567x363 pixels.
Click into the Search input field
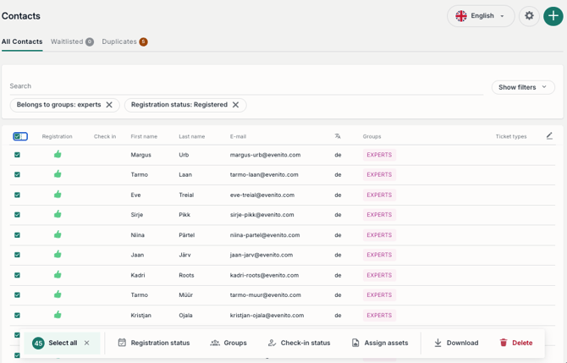(x=246, y=86)
